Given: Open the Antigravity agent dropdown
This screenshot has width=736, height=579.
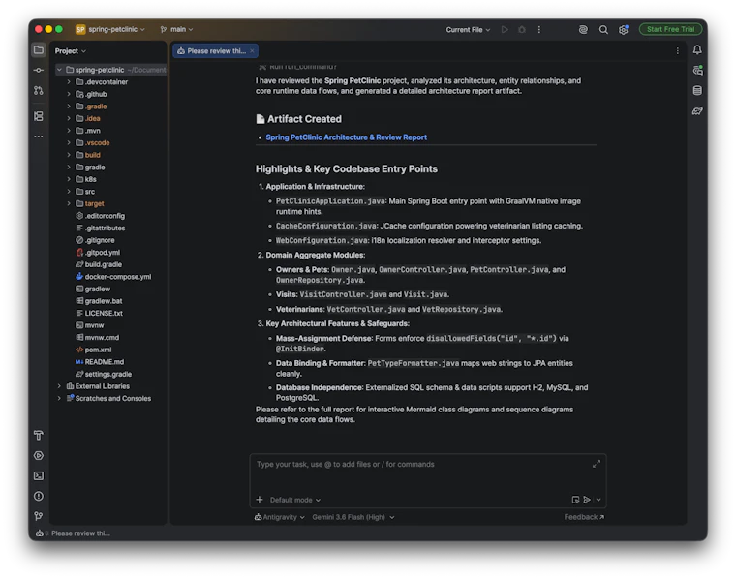Looking at the screenshot, I should pos(280,517).
